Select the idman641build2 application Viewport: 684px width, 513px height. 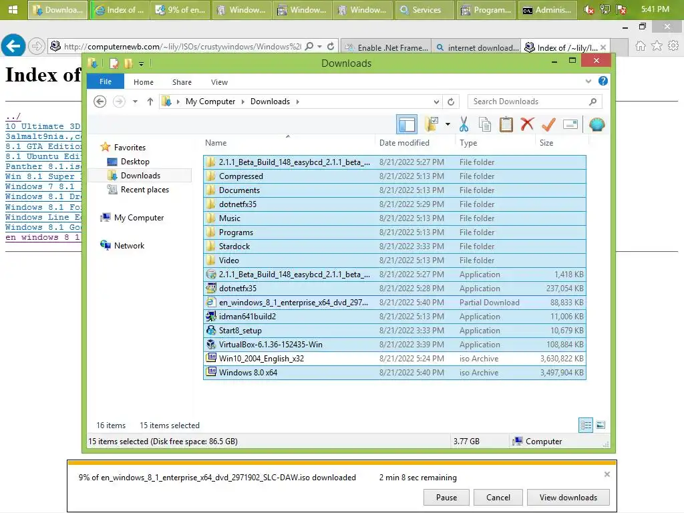click(394, 316)
